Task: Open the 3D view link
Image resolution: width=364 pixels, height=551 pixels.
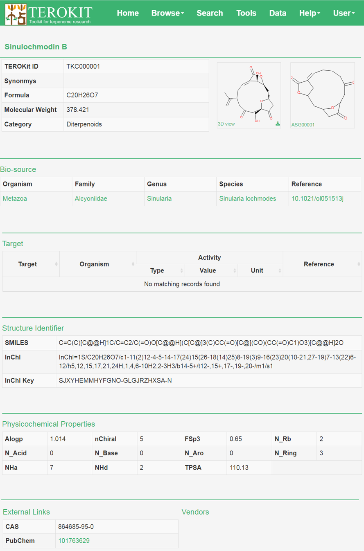Action: (x=226, y=124)
